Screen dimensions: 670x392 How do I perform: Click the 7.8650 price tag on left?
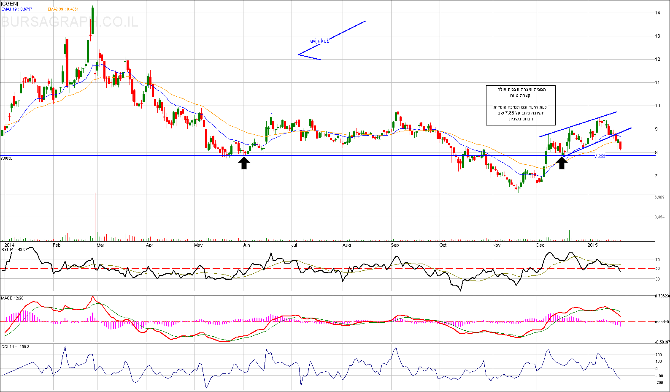coord(7,158)
